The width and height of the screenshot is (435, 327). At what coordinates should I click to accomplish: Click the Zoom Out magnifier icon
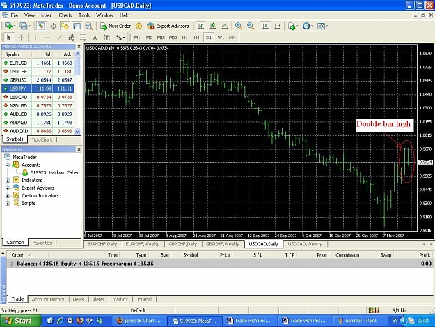pos(251,26)
